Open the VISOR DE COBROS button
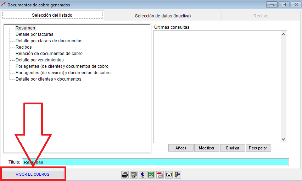 tap(33, 174)
